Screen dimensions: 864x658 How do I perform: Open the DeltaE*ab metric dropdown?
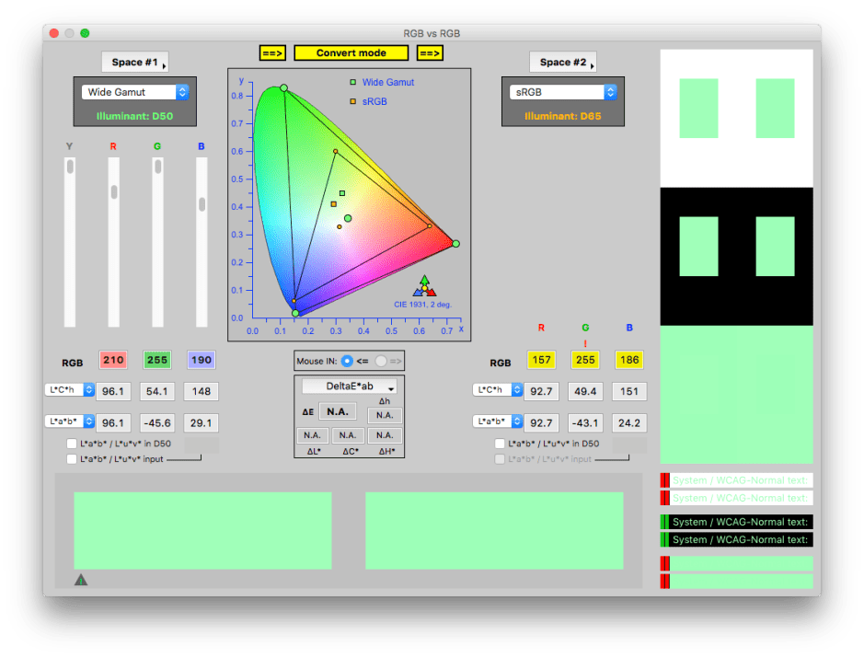coord(348,386)
